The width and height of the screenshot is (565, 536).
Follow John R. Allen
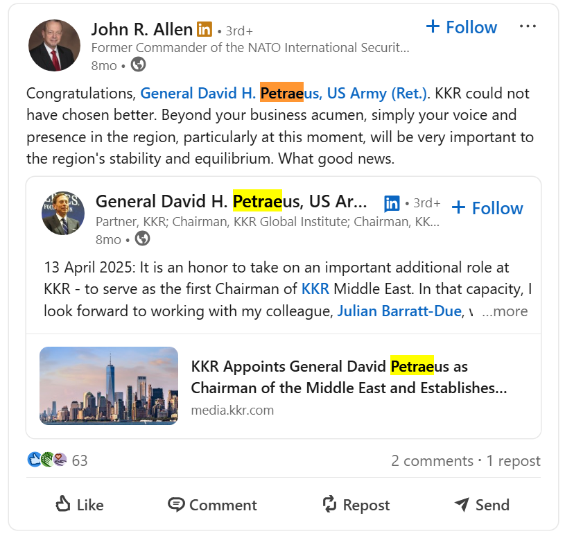tap(461, 27)
